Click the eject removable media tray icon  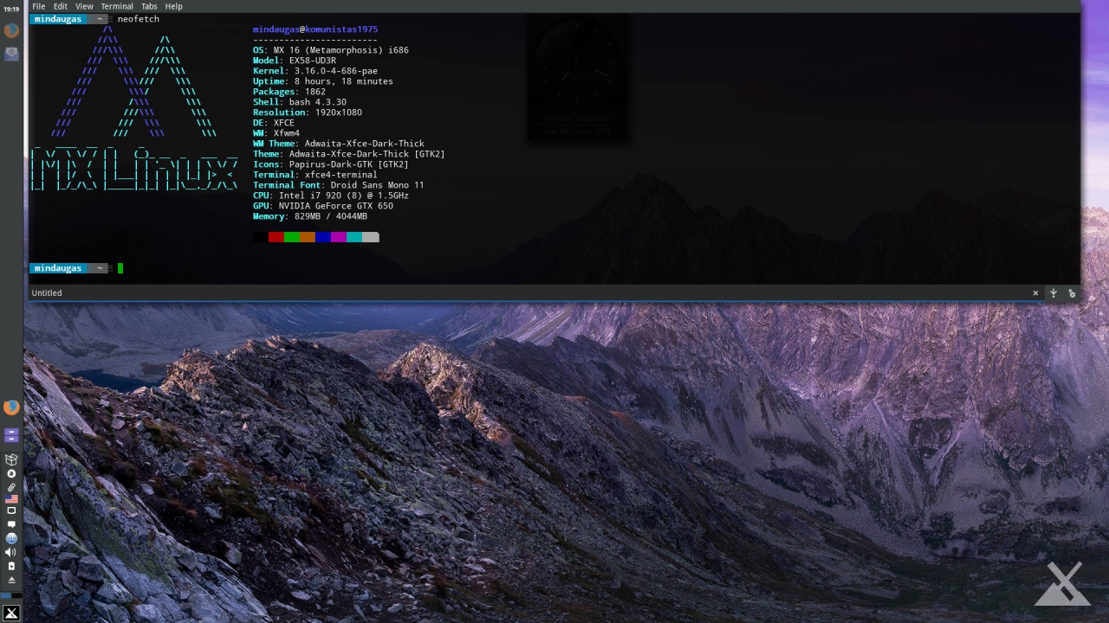click(x=11, y=580)
